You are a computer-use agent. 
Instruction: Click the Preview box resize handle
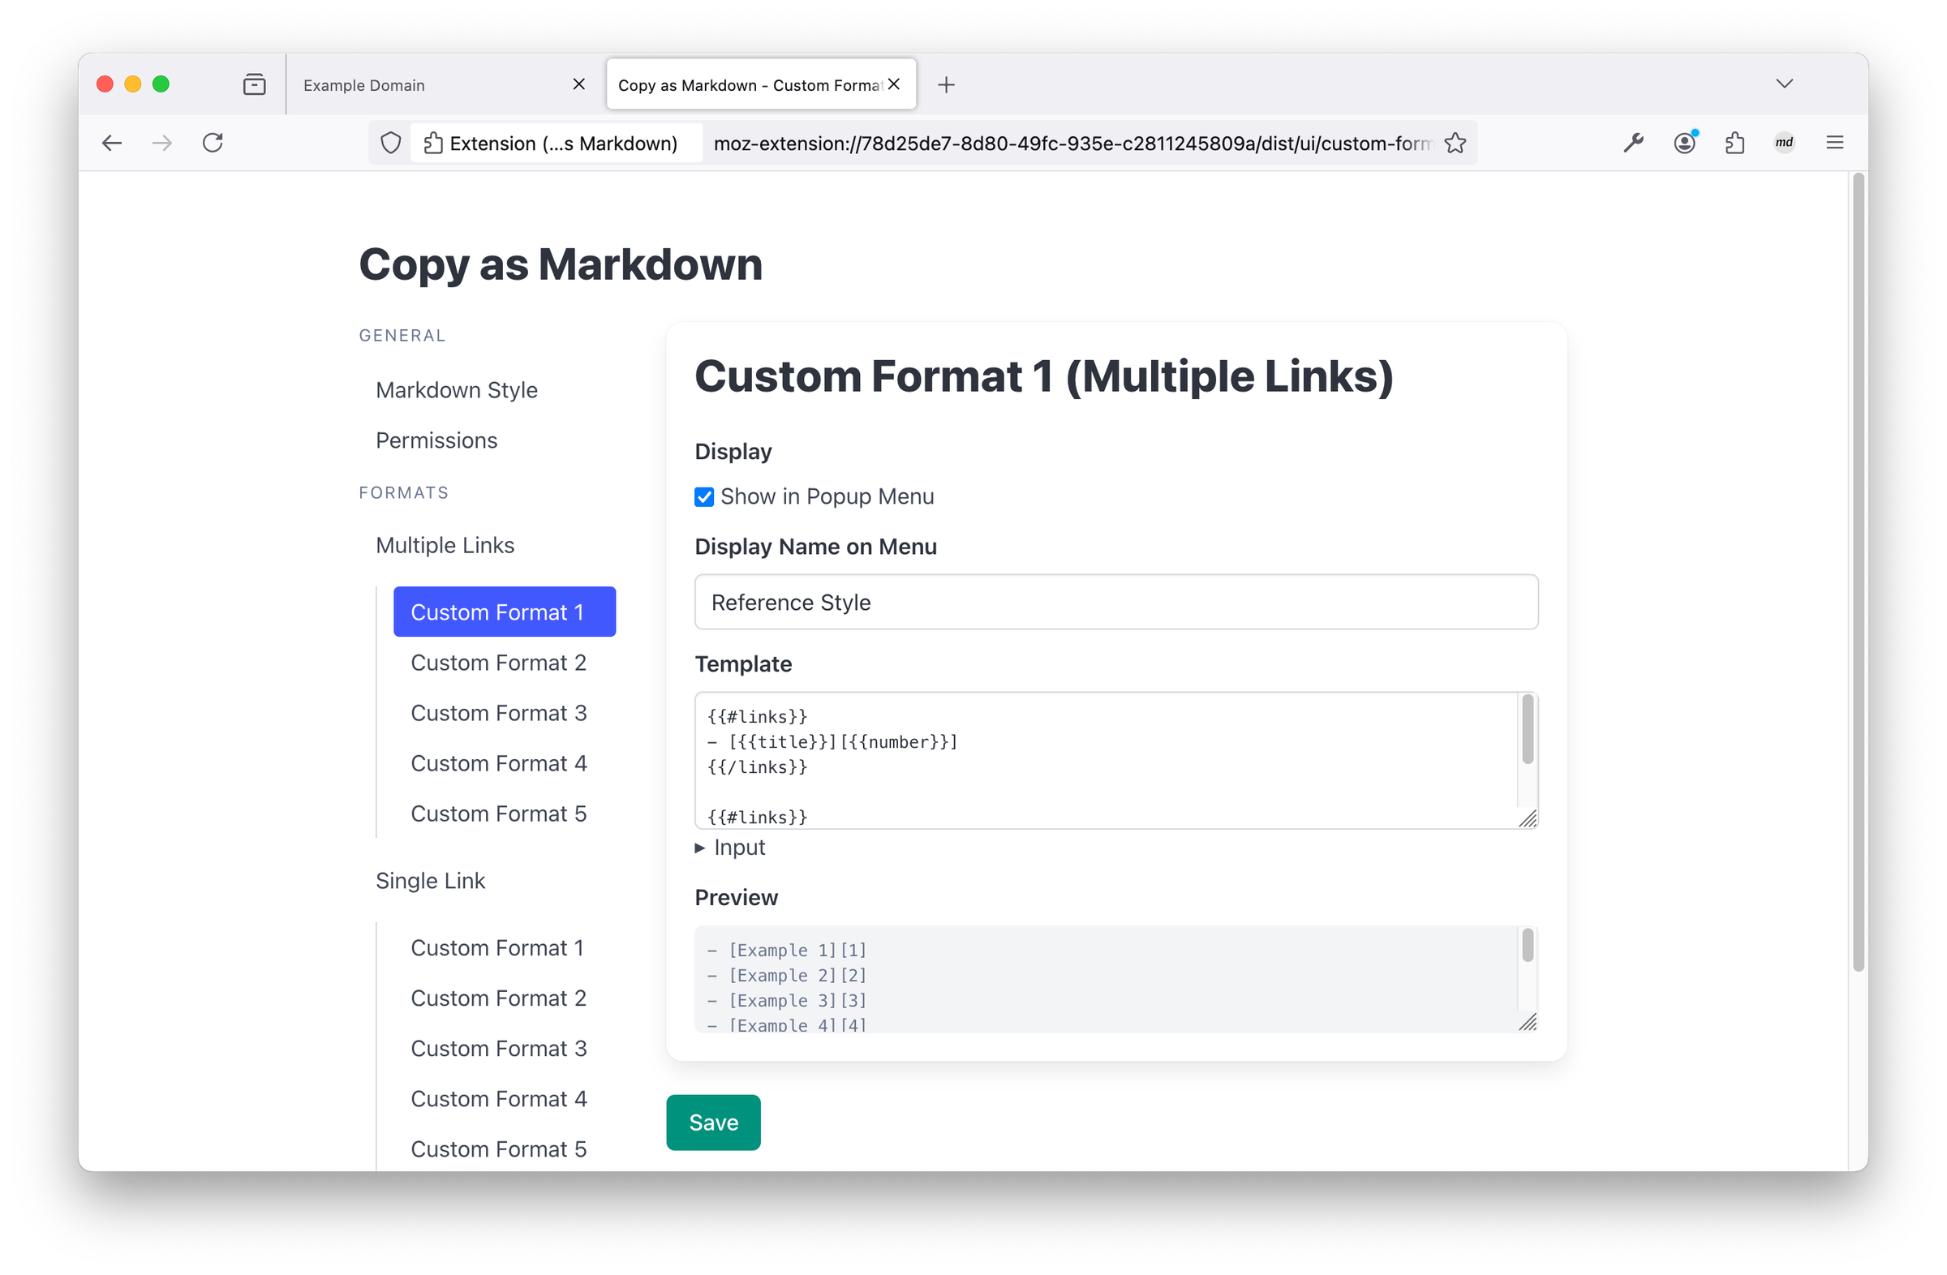(1528, 1022)
